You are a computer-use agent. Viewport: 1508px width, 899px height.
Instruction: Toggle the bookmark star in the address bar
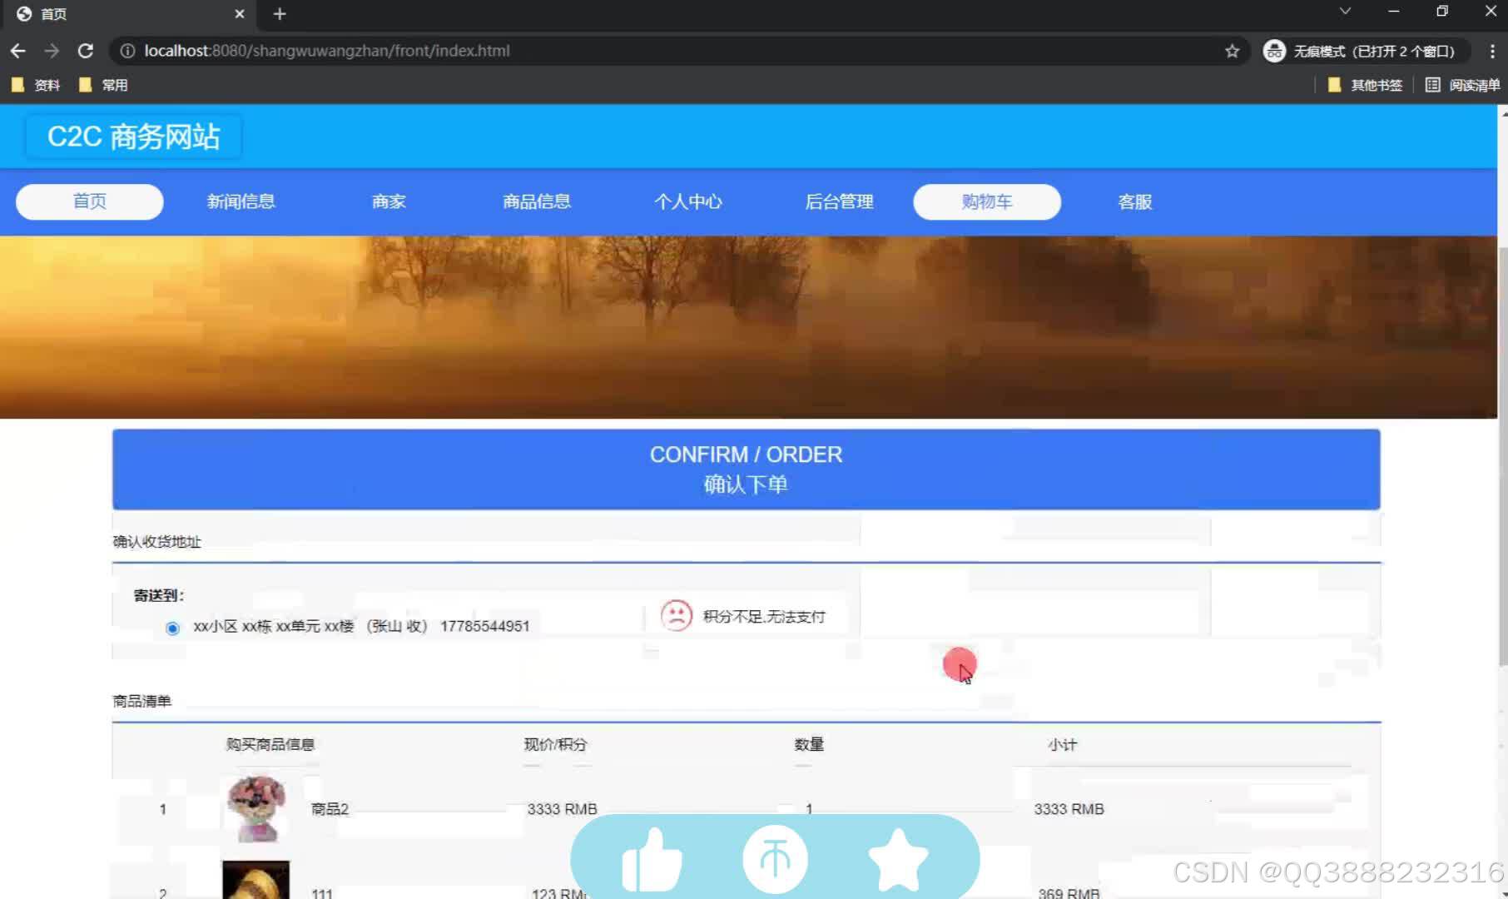click(x=1232, y=51)
